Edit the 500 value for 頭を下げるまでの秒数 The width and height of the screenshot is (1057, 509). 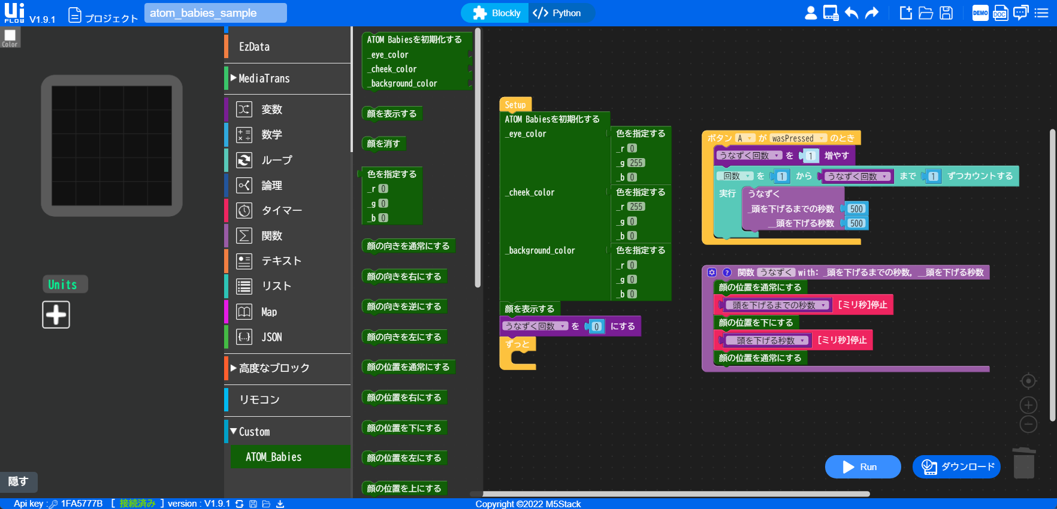pos(857,209)
